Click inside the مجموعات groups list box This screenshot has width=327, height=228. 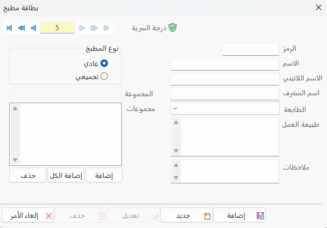(x=66, y=134)
